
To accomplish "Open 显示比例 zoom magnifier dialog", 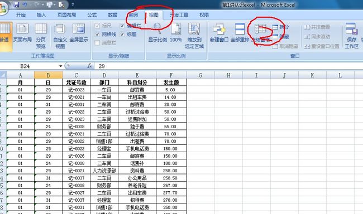I will [157, 33].
